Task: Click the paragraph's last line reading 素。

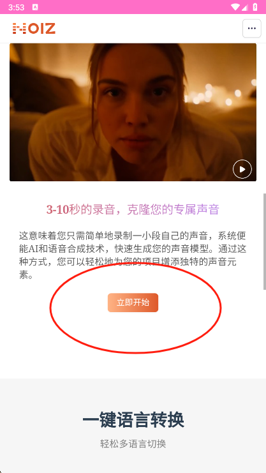Action: (26, 275)
